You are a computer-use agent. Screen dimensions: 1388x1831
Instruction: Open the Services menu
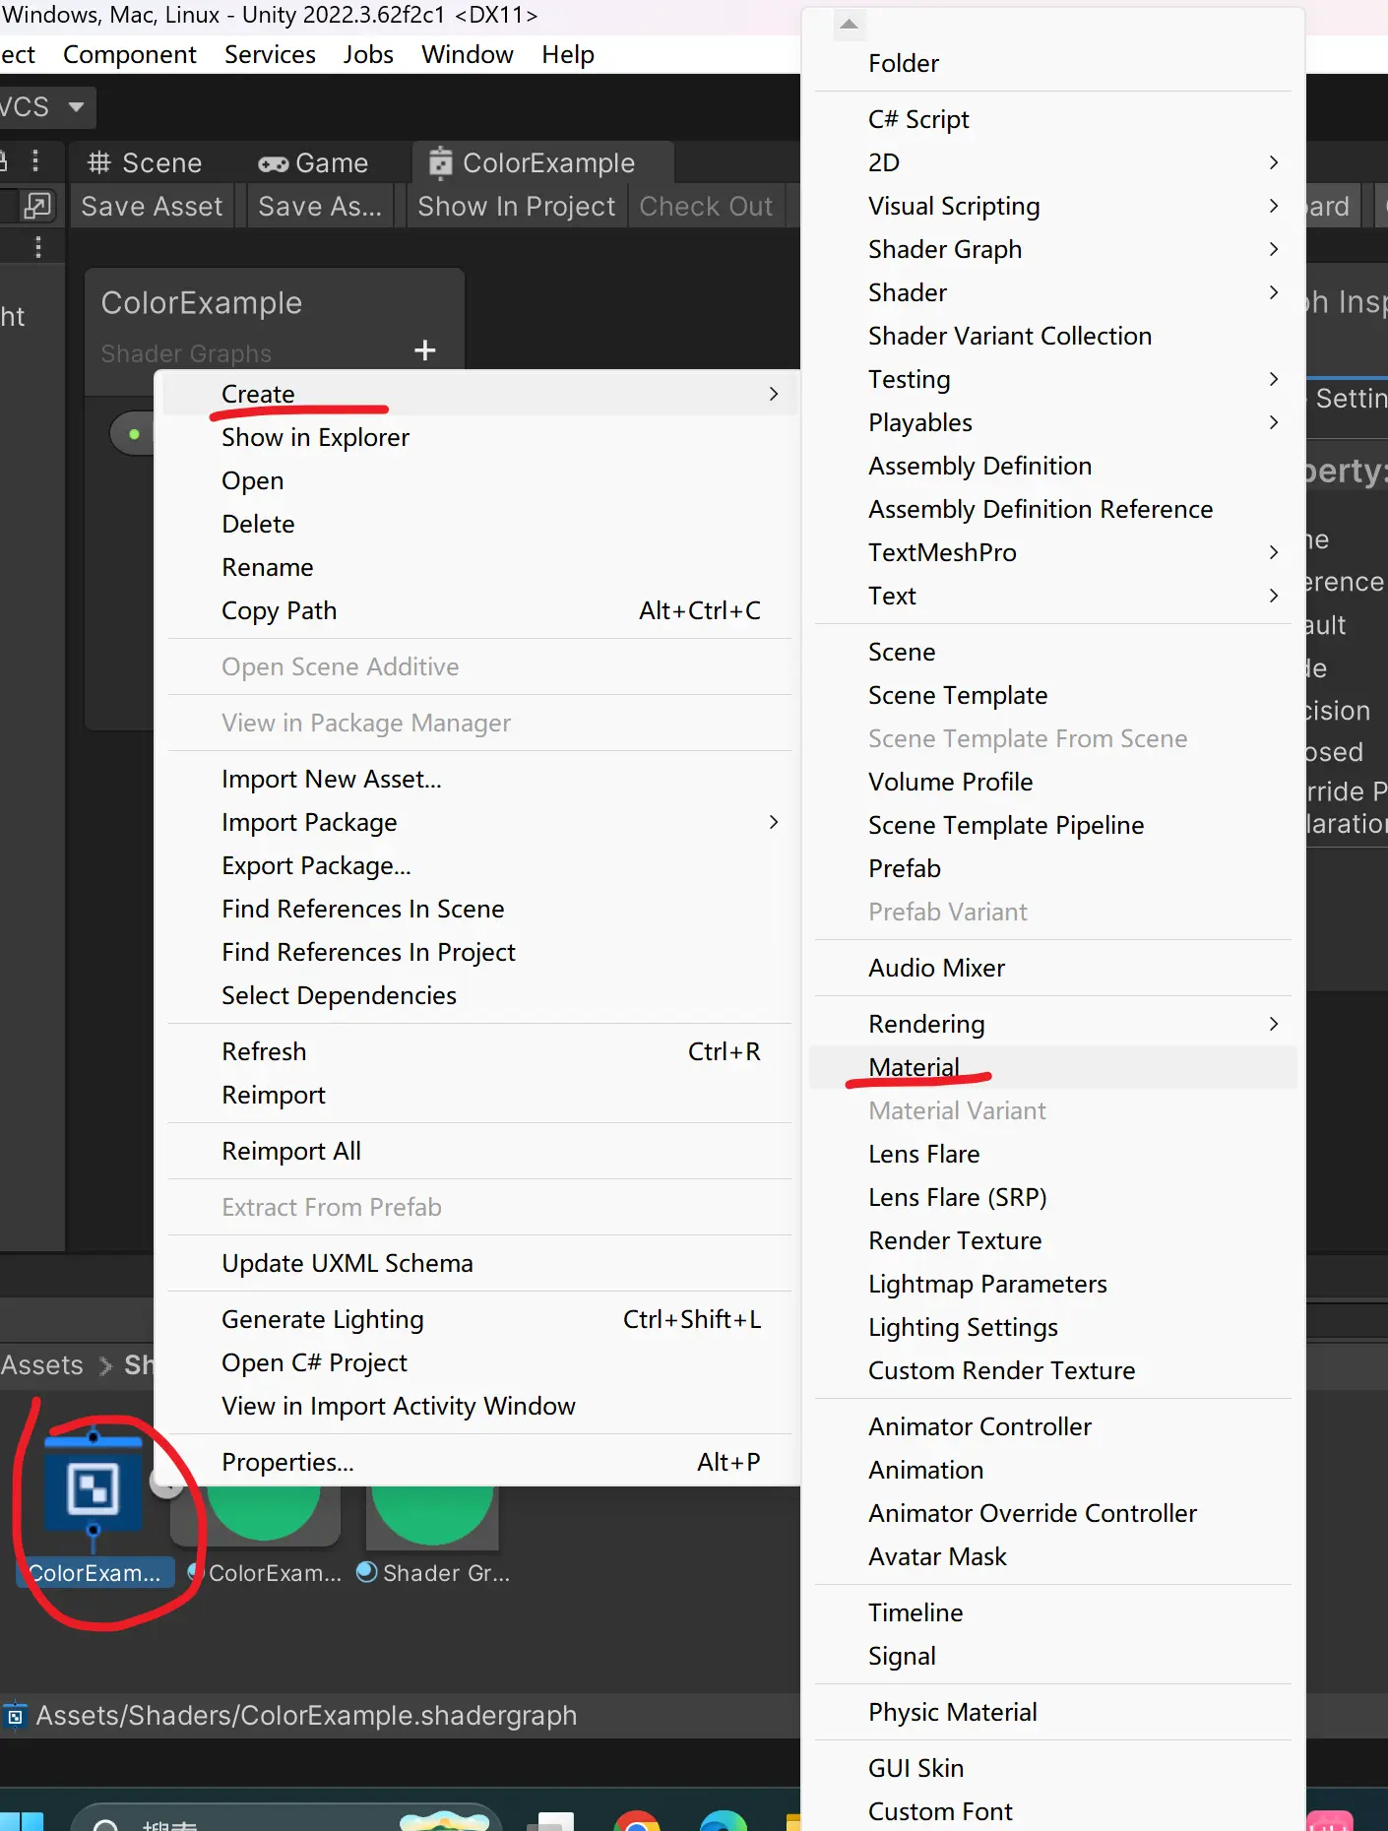270,54
